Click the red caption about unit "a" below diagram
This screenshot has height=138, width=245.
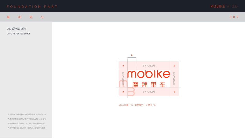(138, 105)
